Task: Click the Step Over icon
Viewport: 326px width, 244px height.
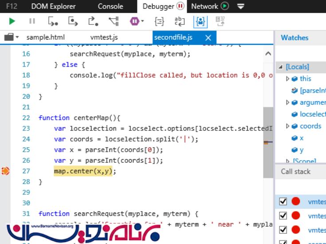Action: (x=73, y=21)
